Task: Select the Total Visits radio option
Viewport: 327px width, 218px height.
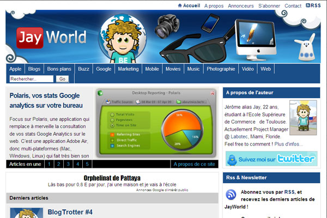Action: (x=112, y=115)
